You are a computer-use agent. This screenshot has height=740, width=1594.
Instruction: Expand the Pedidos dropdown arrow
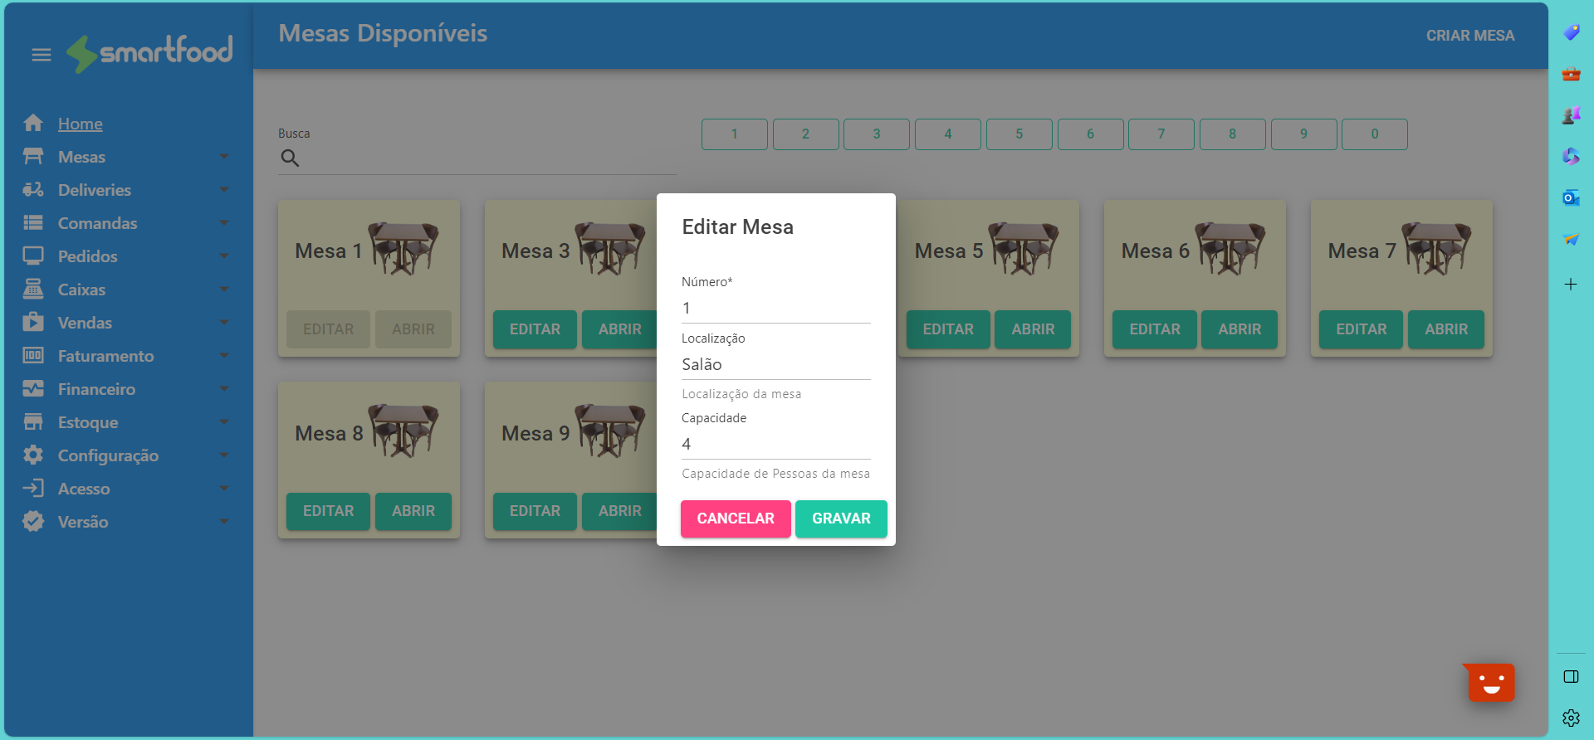(224, 256)
